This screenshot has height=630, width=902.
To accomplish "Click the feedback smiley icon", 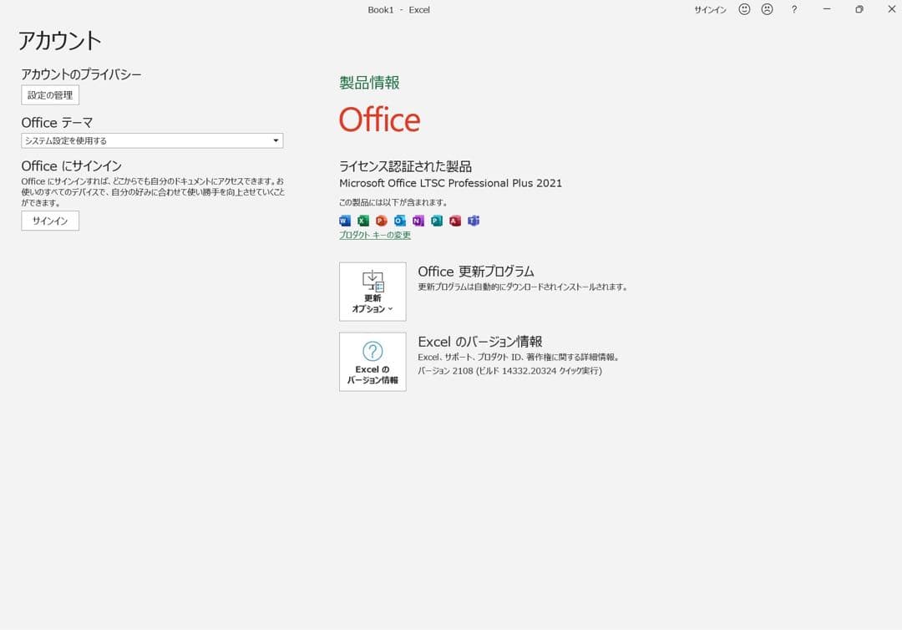I will point(743,9).
